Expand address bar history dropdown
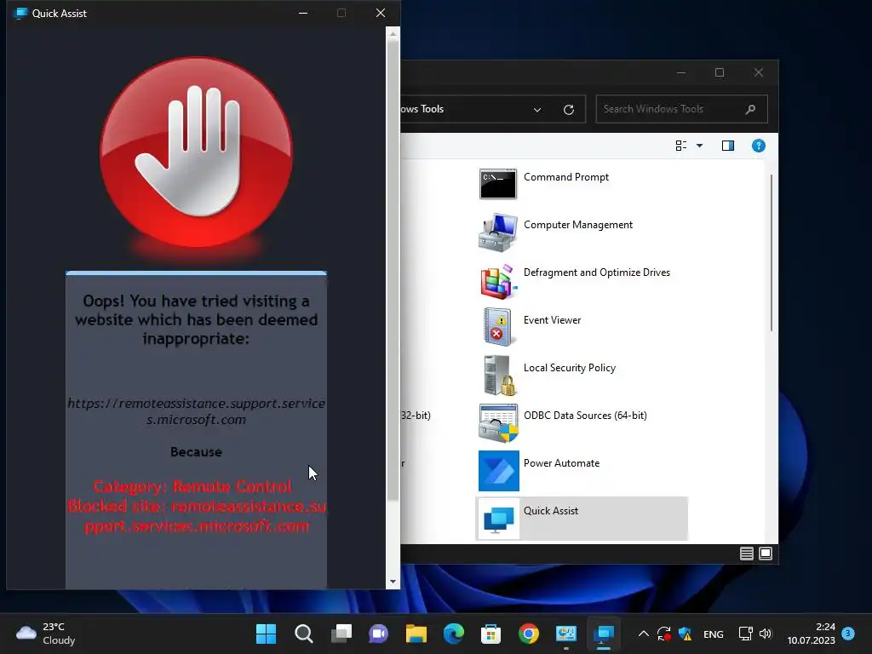 click(537, 110)
